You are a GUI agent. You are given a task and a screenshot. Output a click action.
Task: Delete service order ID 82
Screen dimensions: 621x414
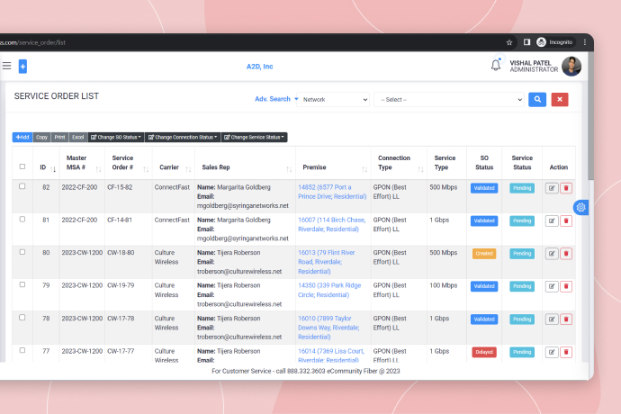pyautogui.click(x=566, y=188)
